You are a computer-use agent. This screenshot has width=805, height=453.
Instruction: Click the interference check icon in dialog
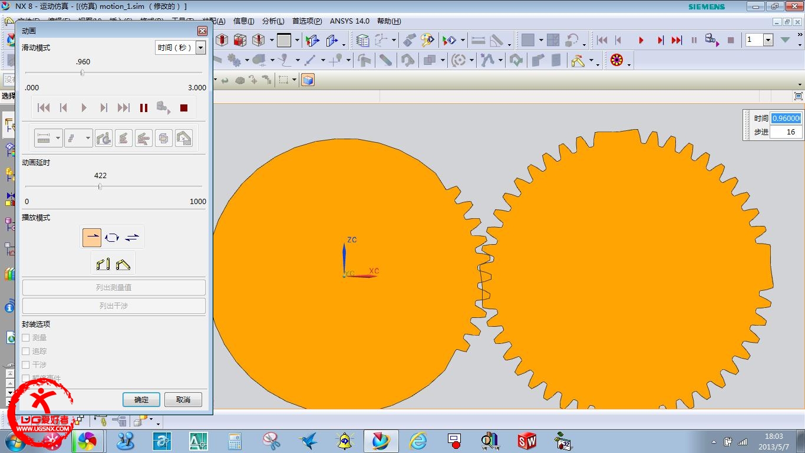coord(104,139)
